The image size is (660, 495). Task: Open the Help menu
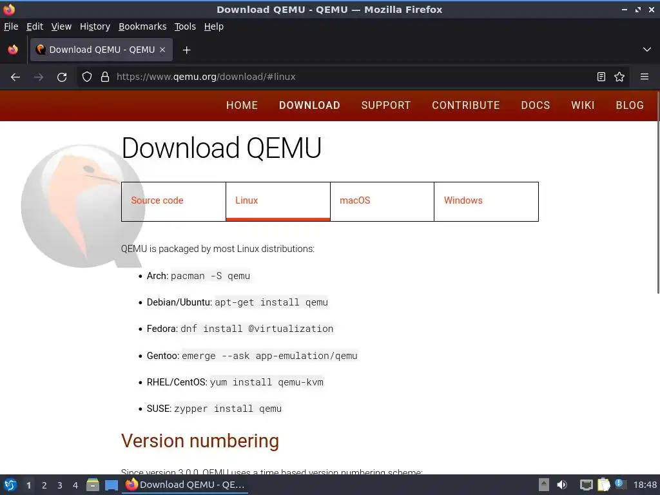point(214,26)
